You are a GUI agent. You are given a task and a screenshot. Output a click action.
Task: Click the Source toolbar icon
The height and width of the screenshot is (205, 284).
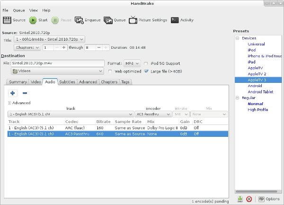tap(7, 20)
